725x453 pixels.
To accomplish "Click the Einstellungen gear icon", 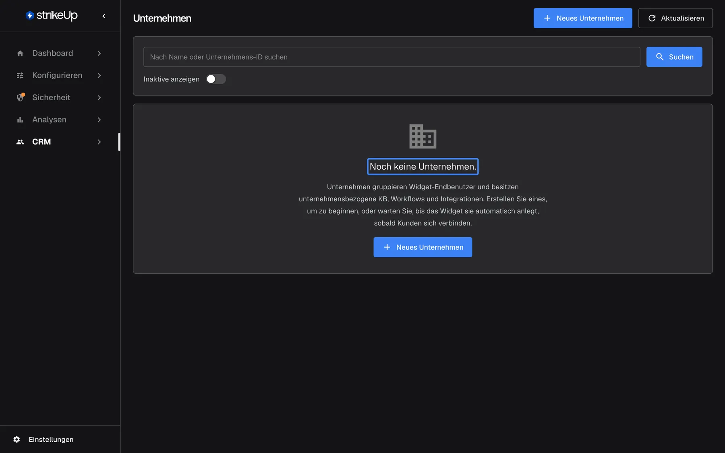I will coord(17,439).
